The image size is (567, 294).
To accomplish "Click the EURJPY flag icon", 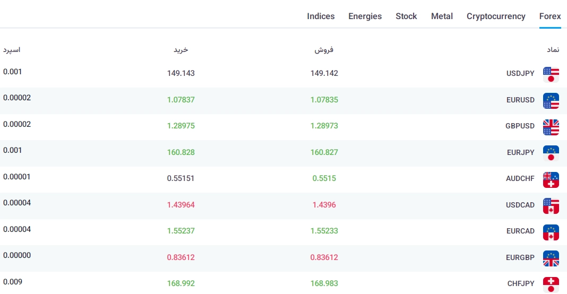I will pyautogui.click(x=551, y=153).
